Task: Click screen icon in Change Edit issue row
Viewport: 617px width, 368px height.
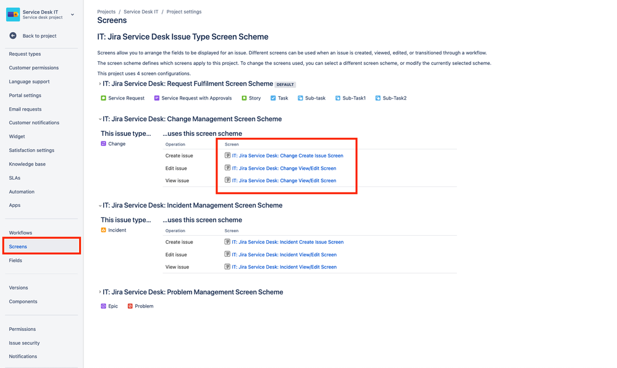Action: pos(227,168)
